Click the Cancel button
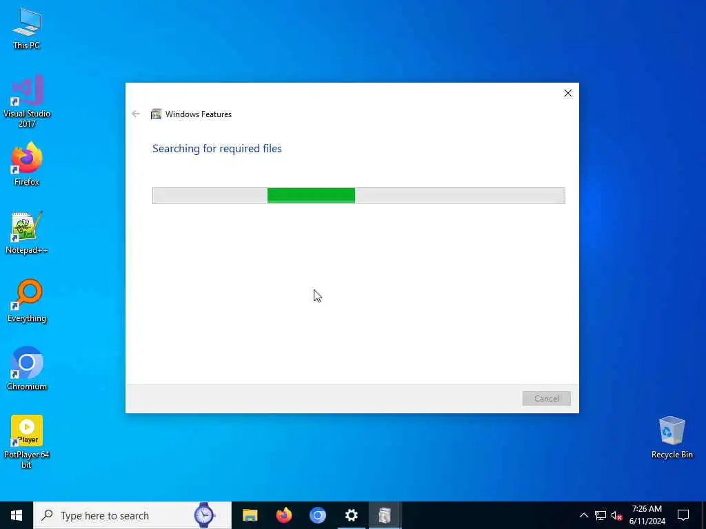This screenshot has width=706, height=529. point(547,399)
